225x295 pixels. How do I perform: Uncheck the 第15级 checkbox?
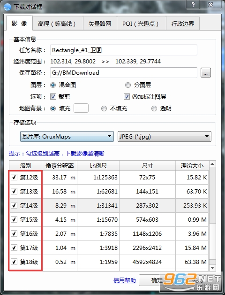click(x=14, y=219)
